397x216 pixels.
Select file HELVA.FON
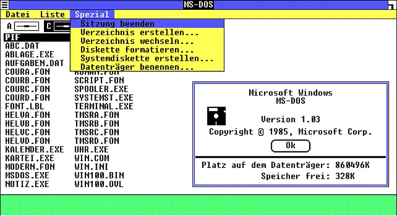(27, 115)
